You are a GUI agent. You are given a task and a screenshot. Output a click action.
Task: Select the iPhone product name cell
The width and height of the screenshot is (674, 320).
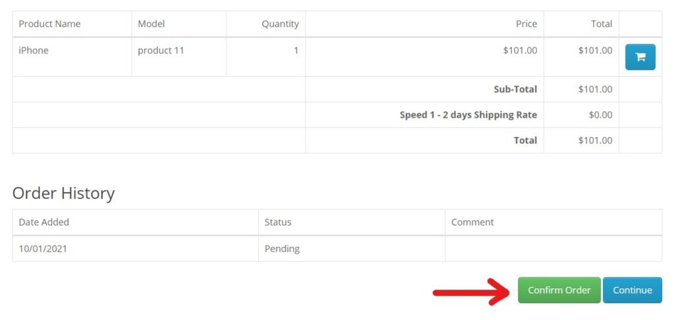coord(72,57)
